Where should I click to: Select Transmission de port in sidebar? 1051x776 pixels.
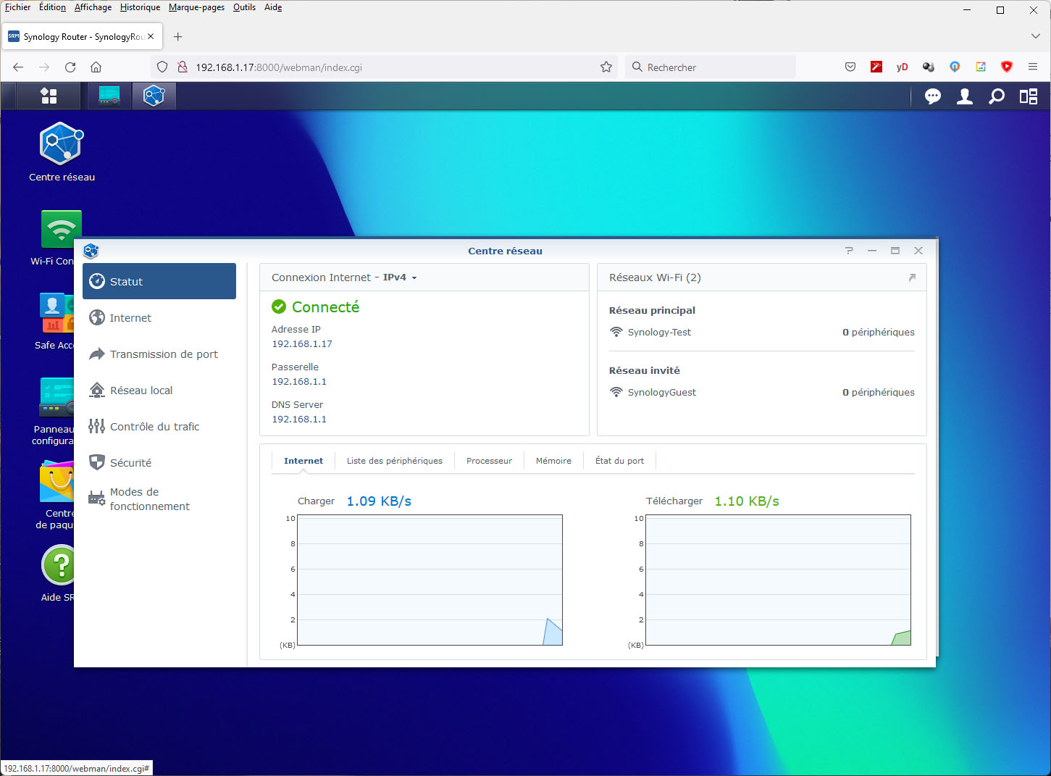[164, 354]
